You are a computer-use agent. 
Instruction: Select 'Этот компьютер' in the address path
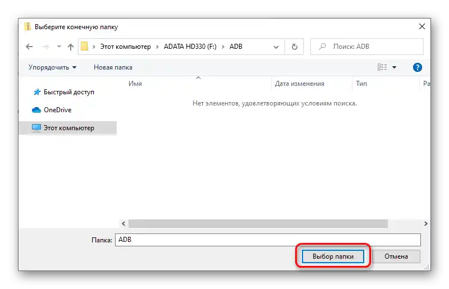[125, 47]
